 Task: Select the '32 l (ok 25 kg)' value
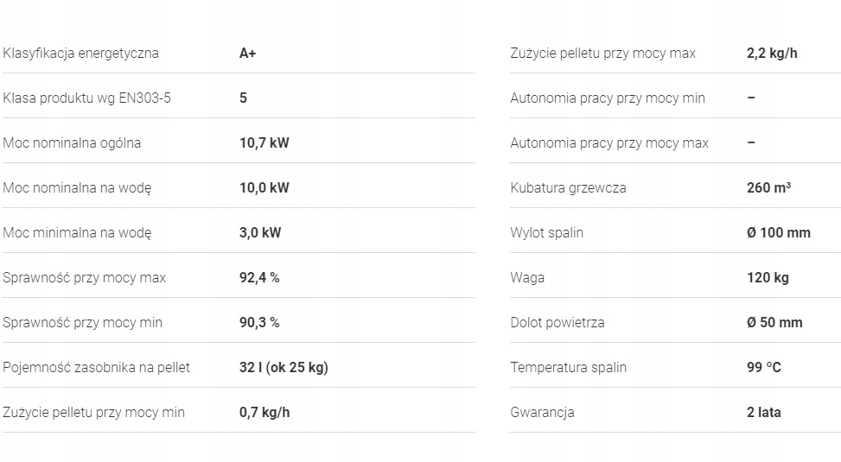(x=284, y=368)
